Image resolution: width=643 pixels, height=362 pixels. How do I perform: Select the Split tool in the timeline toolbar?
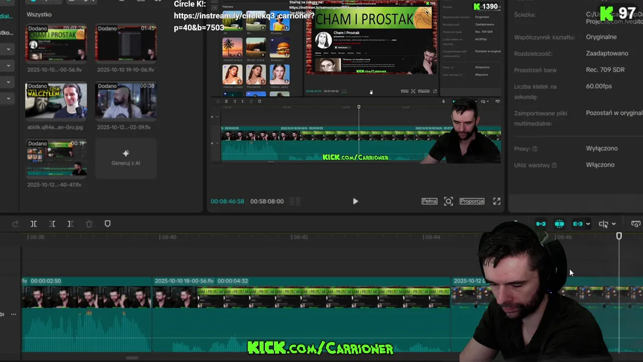(34, 224)
